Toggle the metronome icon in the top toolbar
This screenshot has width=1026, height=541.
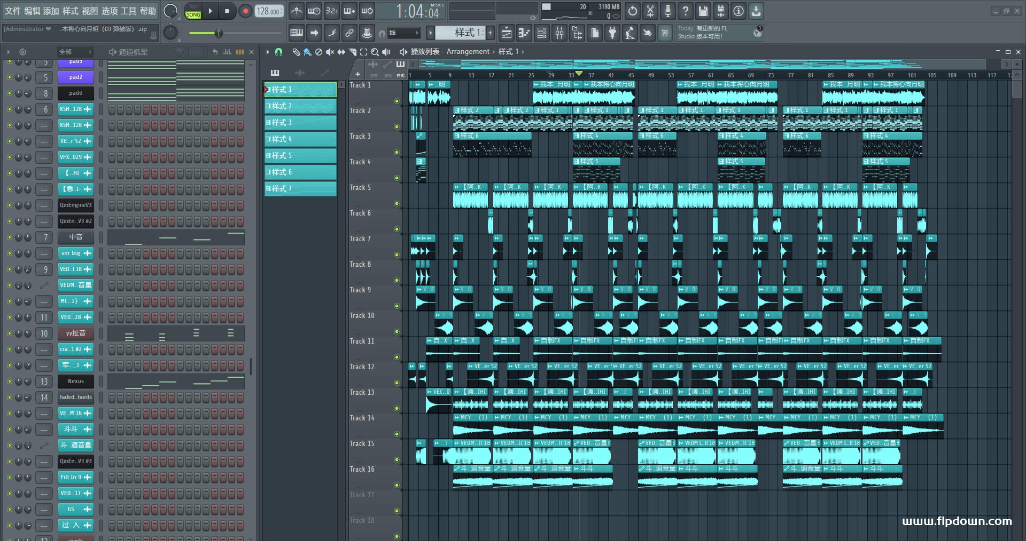(x=297, y=11)
